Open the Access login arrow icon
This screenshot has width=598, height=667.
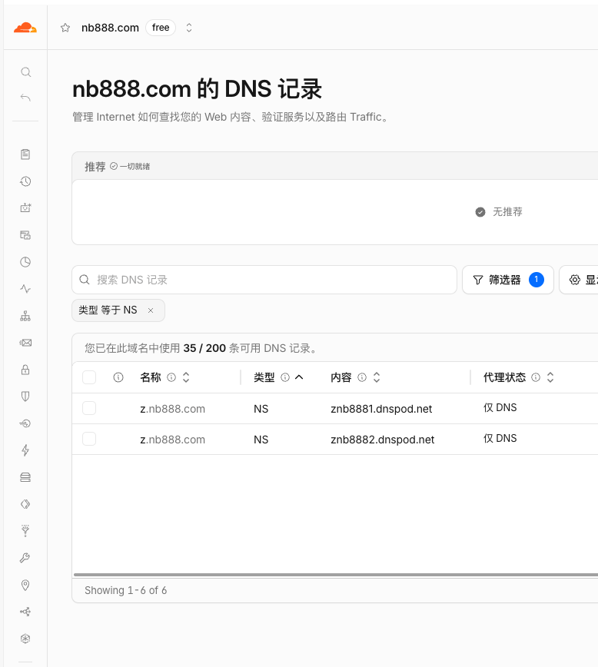pos(25,423)
